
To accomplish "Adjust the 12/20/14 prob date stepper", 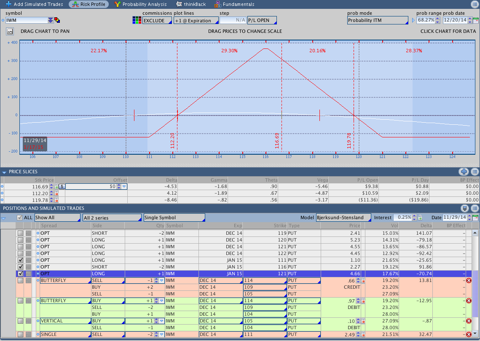I will [469, 20].
